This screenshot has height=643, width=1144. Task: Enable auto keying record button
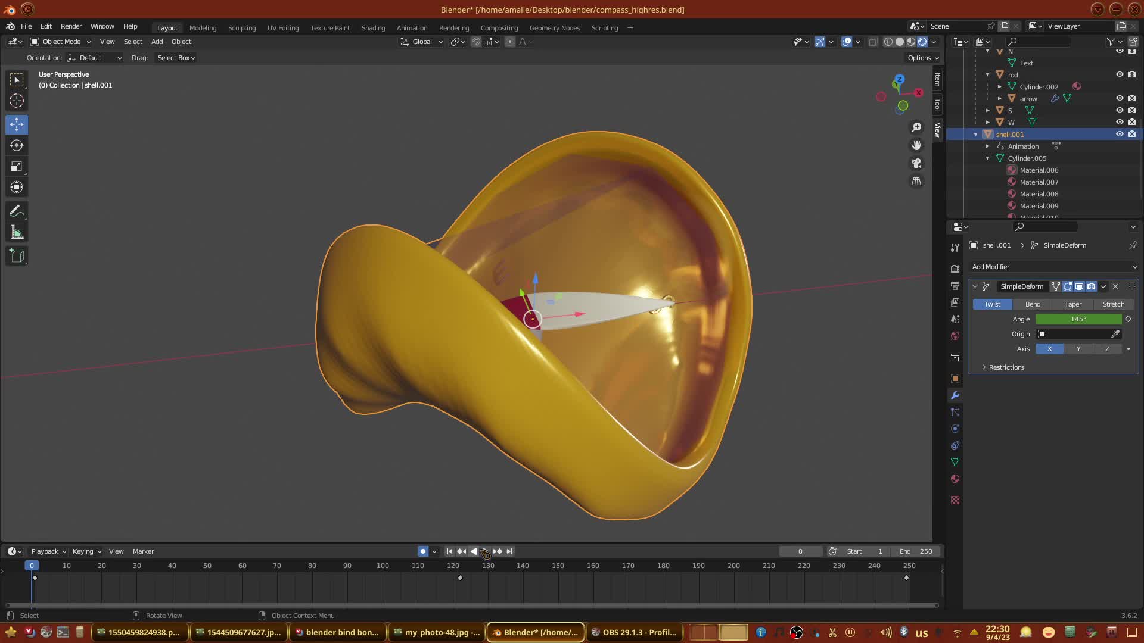click(423, 551)
